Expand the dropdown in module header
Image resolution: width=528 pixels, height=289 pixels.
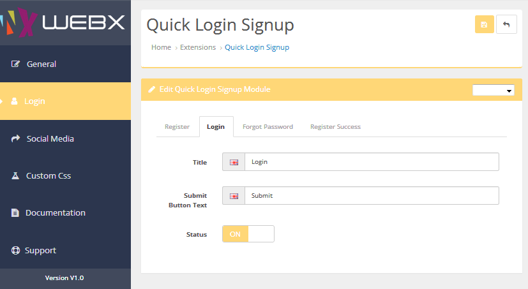(x=493, y=90)
